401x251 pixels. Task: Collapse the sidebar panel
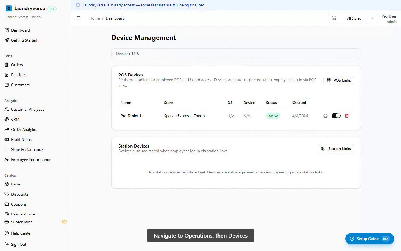[x=78, y=18]
